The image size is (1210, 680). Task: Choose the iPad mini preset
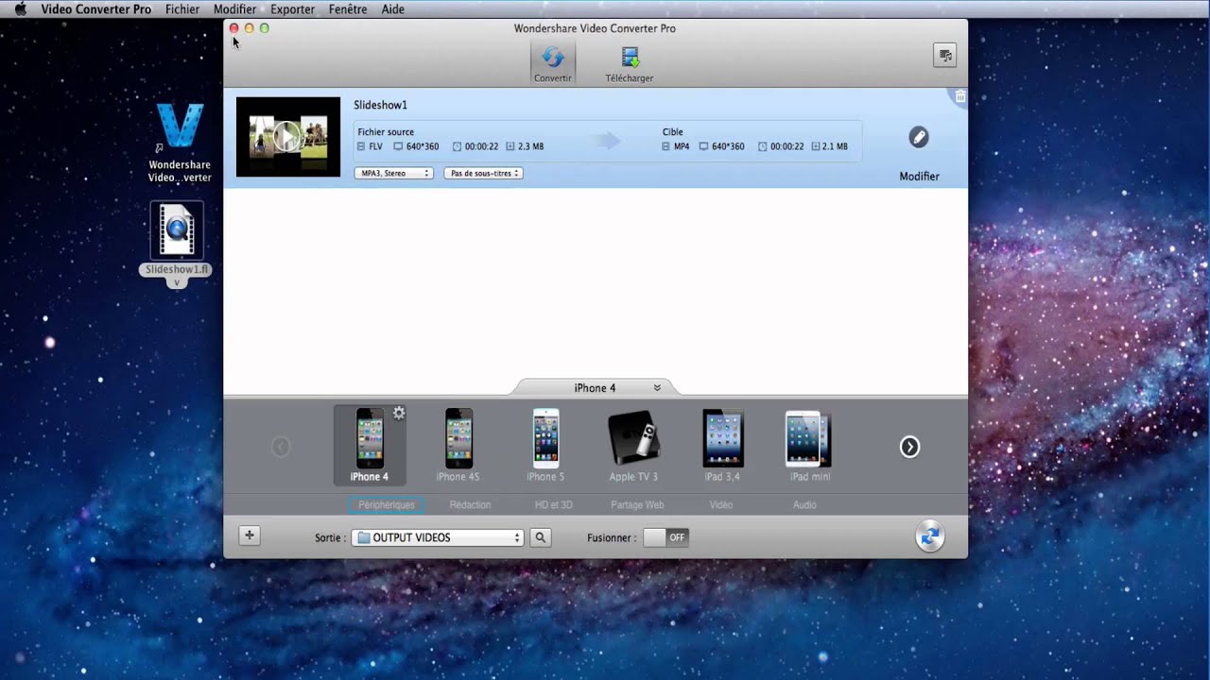coord(809,445)
